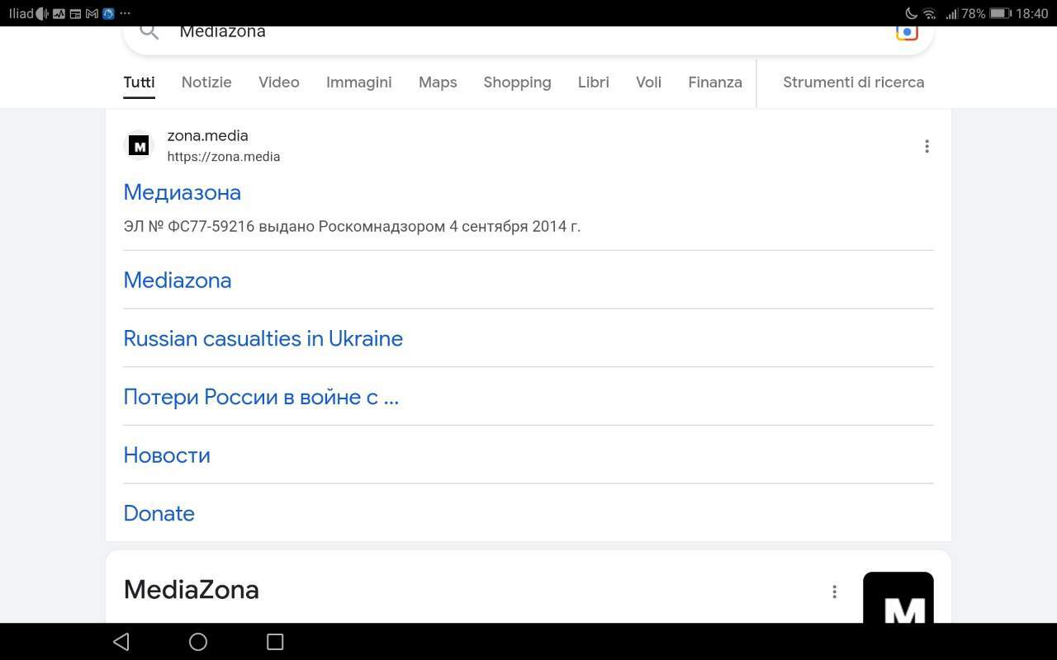Switch to the Shopping tab
Viewport: 1057px width, 660px height.
518,82
